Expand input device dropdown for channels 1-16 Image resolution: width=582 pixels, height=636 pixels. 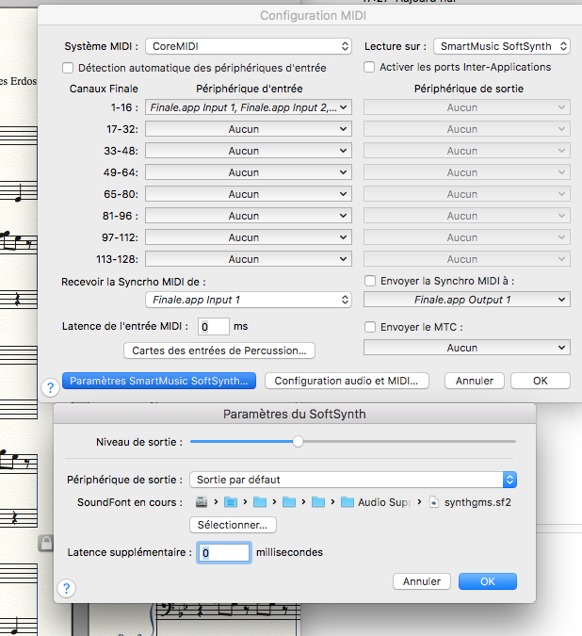249,107
